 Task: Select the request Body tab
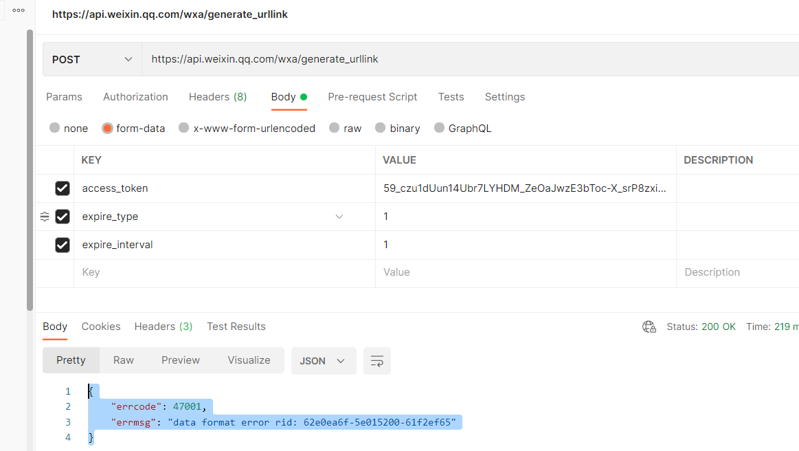pyautogui.click(x=289, y=97)
